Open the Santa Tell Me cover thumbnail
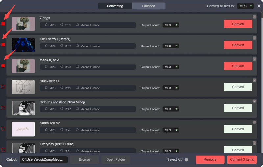 point(23,129)
